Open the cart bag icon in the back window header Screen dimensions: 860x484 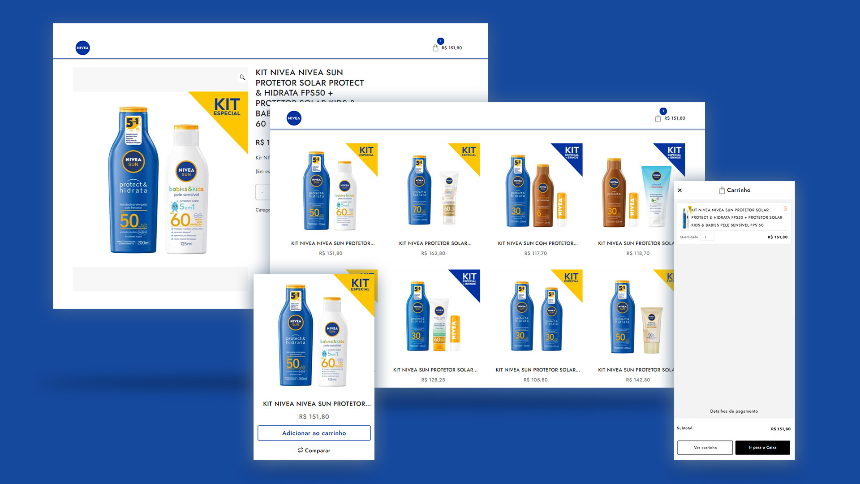click(435, 48)
